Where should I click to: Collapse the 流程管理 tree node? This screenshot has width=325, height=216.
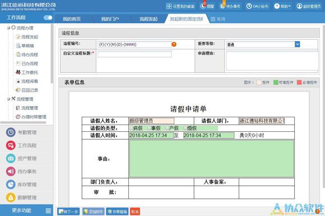pos(8,99)
